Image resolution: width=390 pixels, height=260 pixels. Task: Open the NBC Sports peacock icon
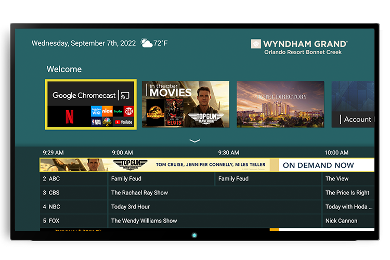coord(107,122)
